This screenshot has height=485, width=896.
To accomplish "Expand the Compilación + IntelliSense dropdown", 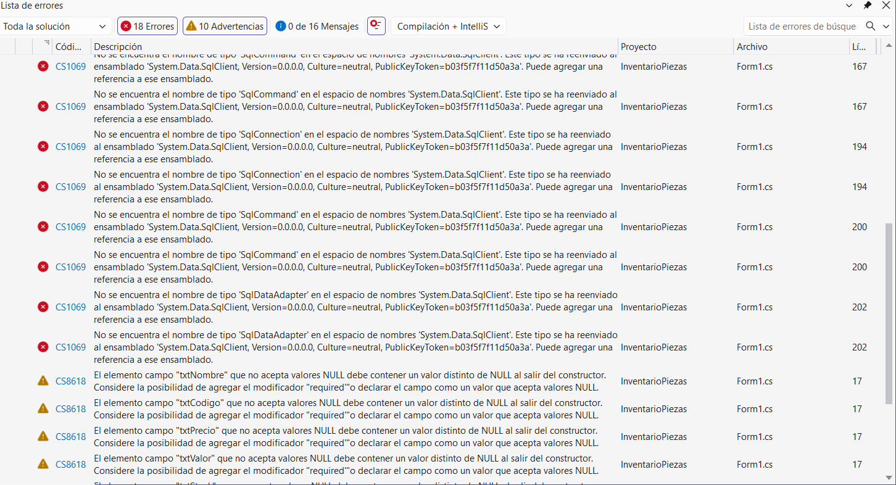I will coord(449,26).
